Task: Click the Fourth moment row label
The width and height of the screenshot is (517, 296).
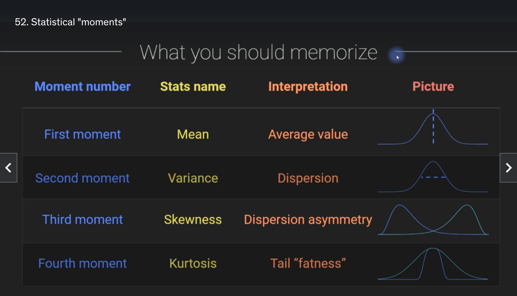Action: [x=82, y=264]
